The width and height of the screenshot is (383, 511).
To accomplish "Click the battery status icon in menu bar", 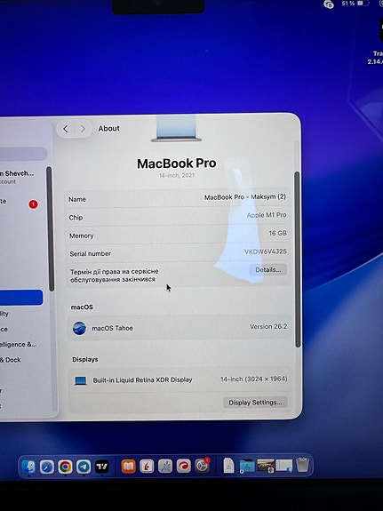I will [363, 4].
